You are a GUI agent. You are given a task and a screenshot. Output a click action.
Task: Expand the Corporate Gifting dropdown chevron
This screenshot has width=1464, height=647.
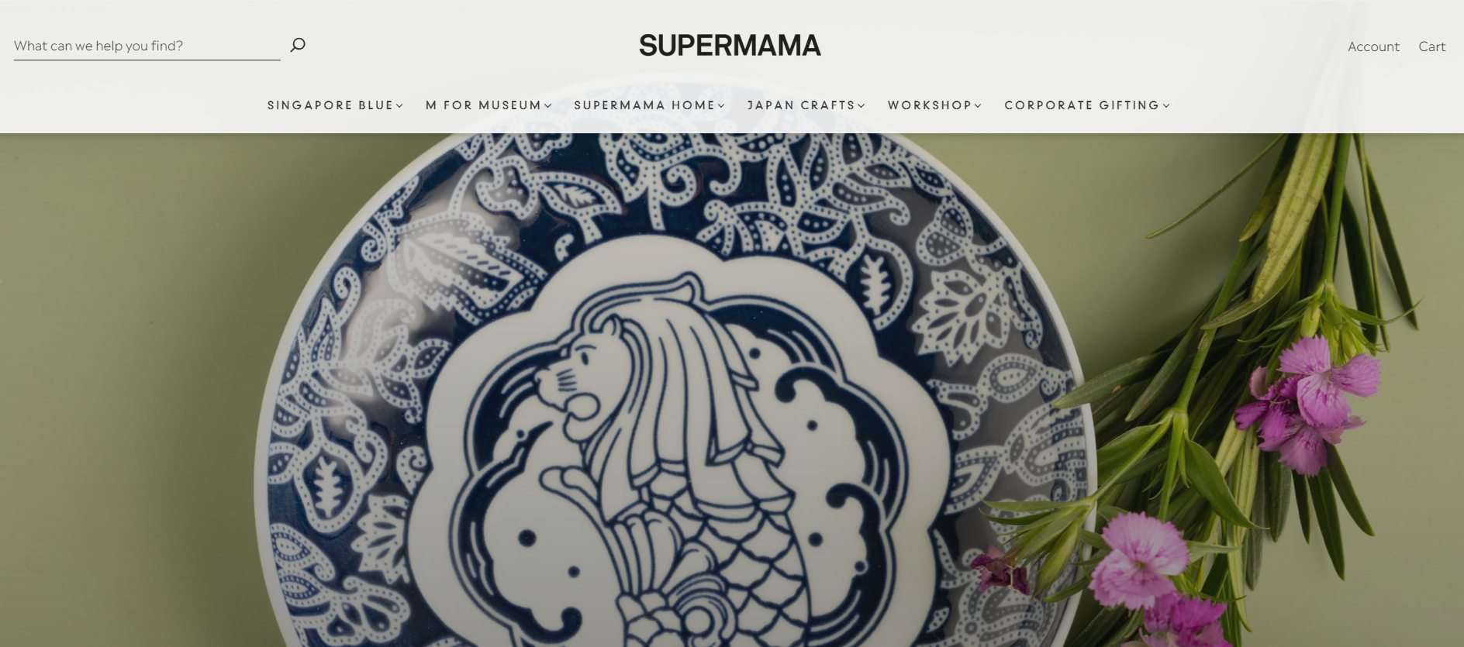pyautogui.click(x=1166, y=106)
